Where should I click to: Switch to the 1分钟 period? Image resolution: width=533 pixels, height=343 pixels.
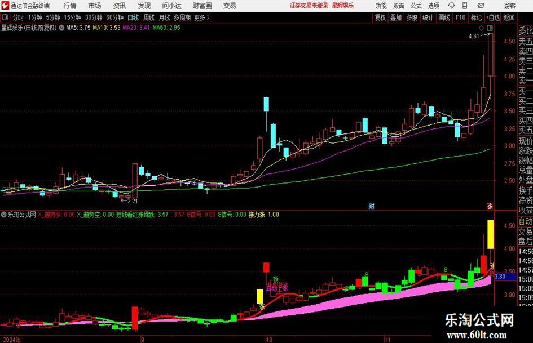click(35, 17)
